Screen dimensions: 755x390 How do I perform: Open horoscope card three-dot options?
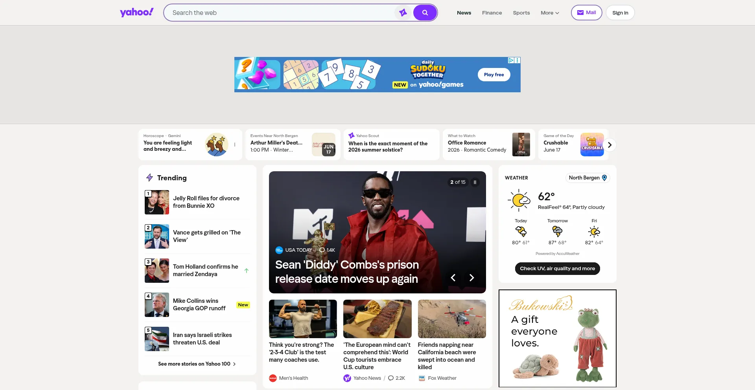235,145
